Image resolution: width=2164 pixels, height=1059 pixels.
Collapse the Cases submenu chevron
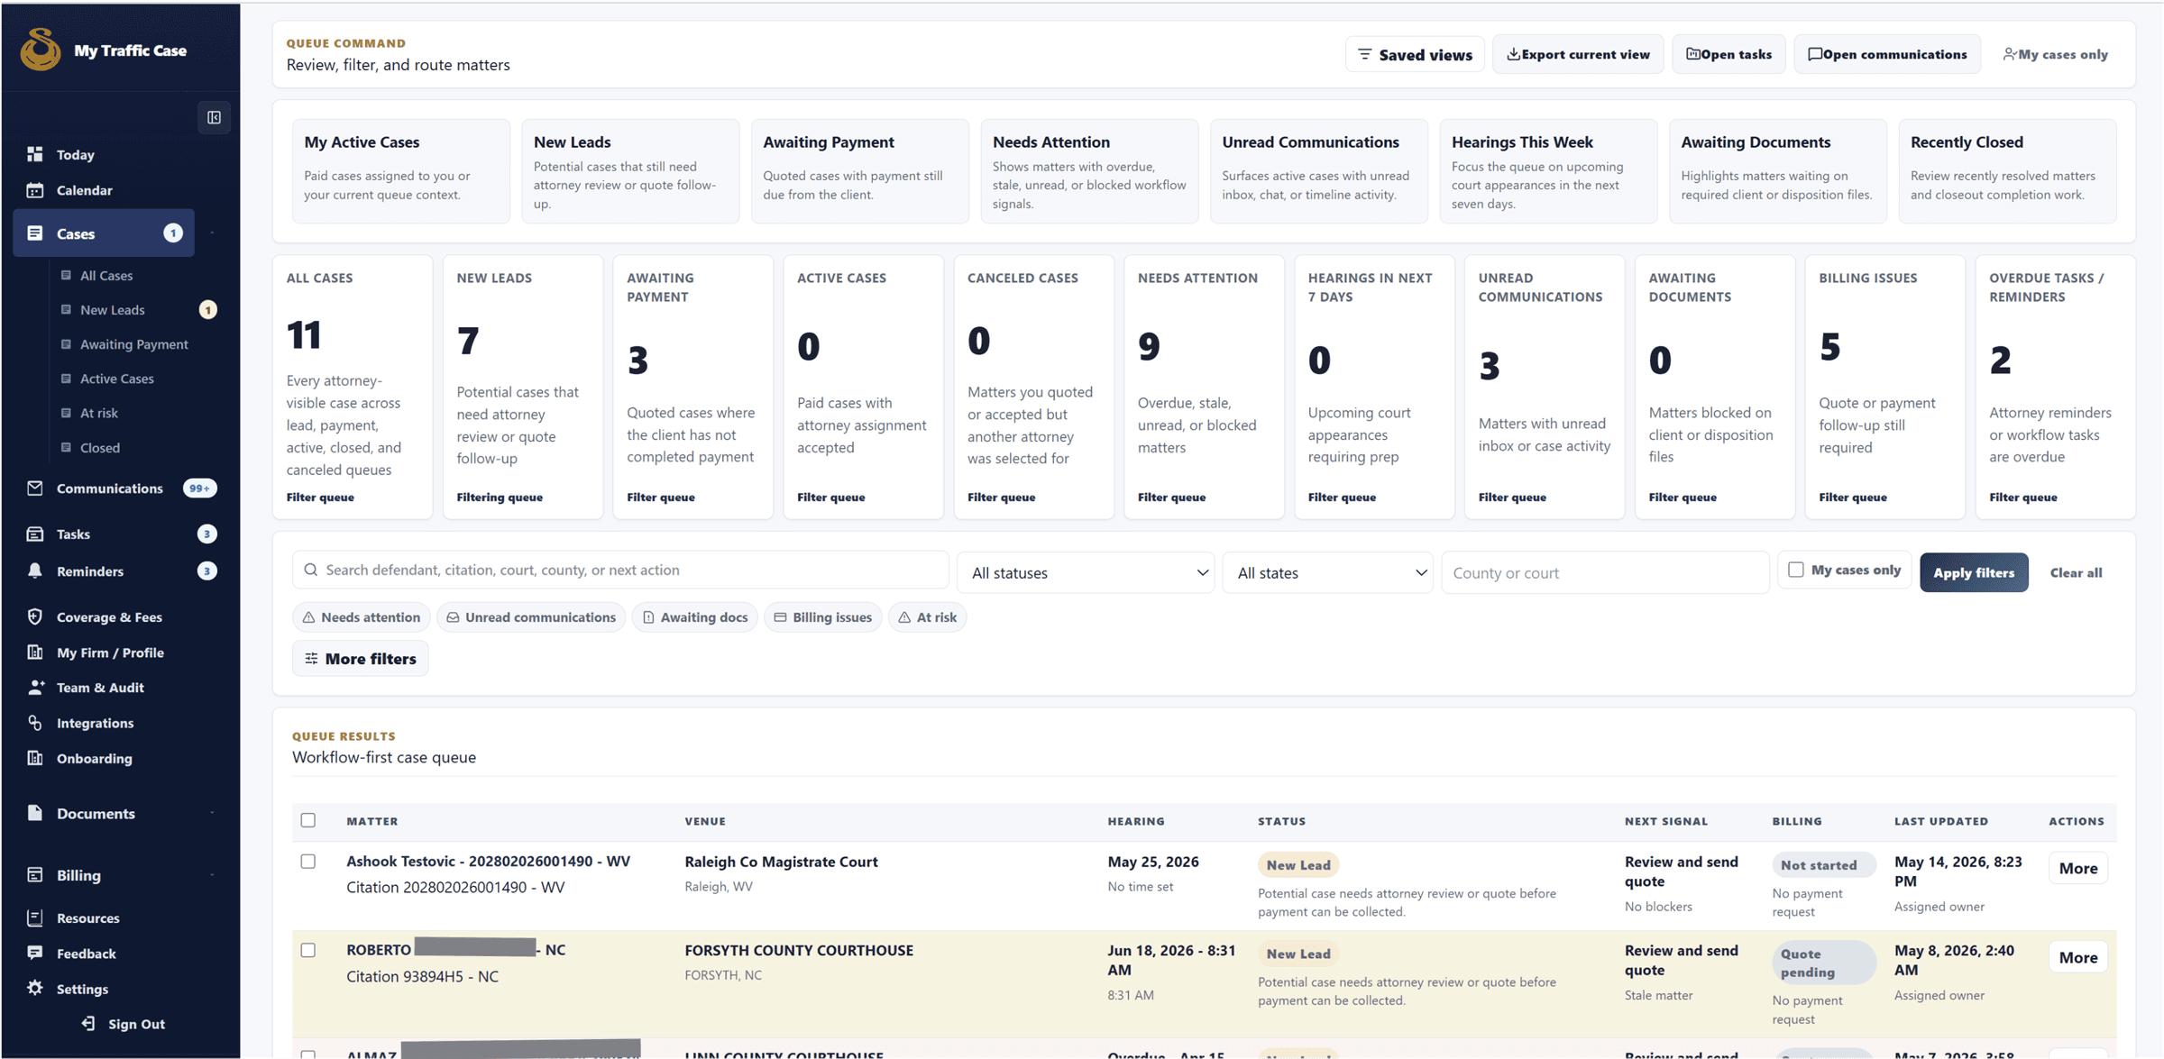pos(213,233)
